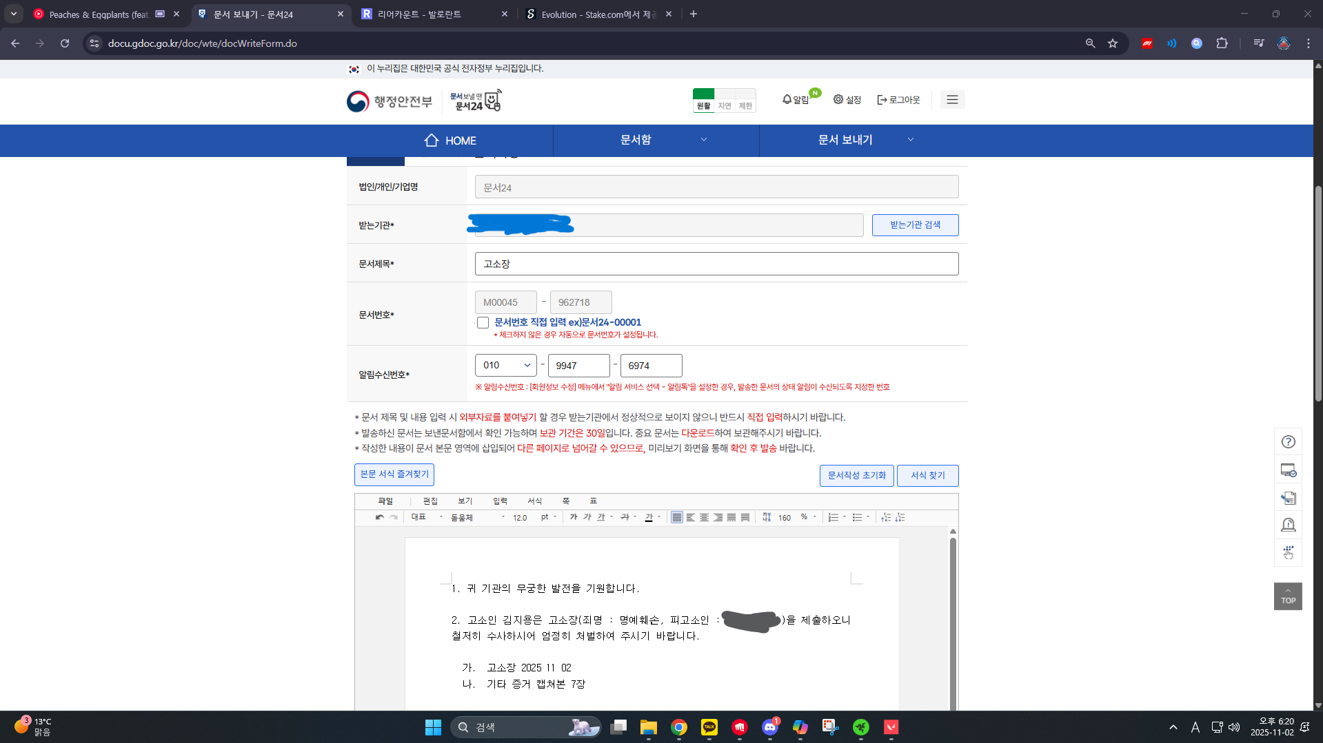Apply center text alignment in editor
Screen dimensions: 1323x743
[x=704, y=517]
